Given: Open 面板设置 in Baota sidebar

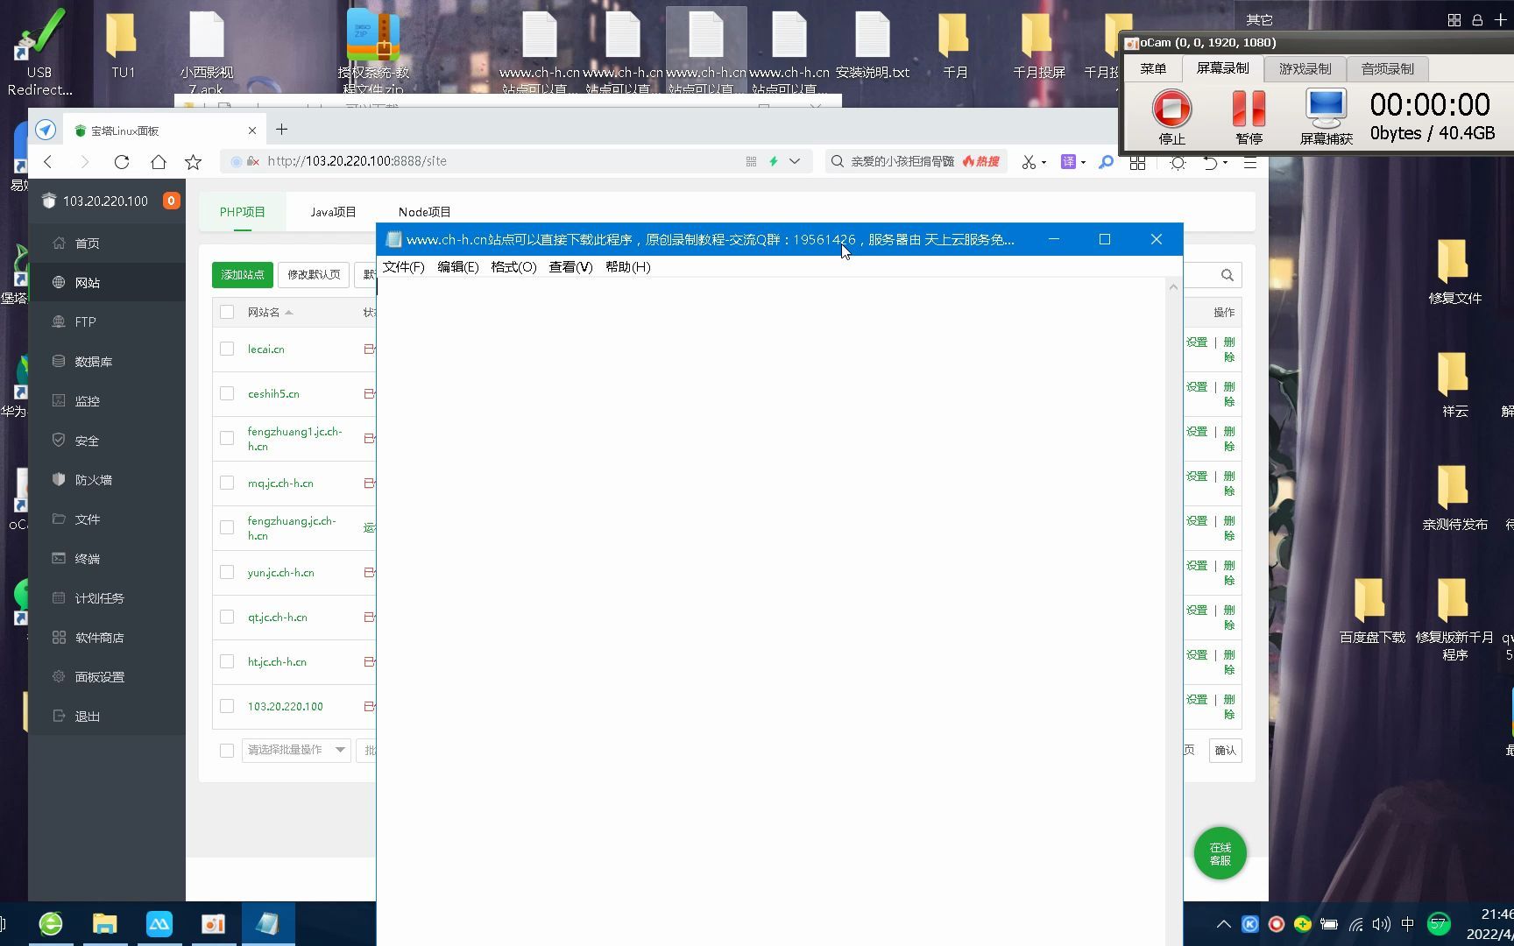Looking at the screenshot, I should click(99, 677).
